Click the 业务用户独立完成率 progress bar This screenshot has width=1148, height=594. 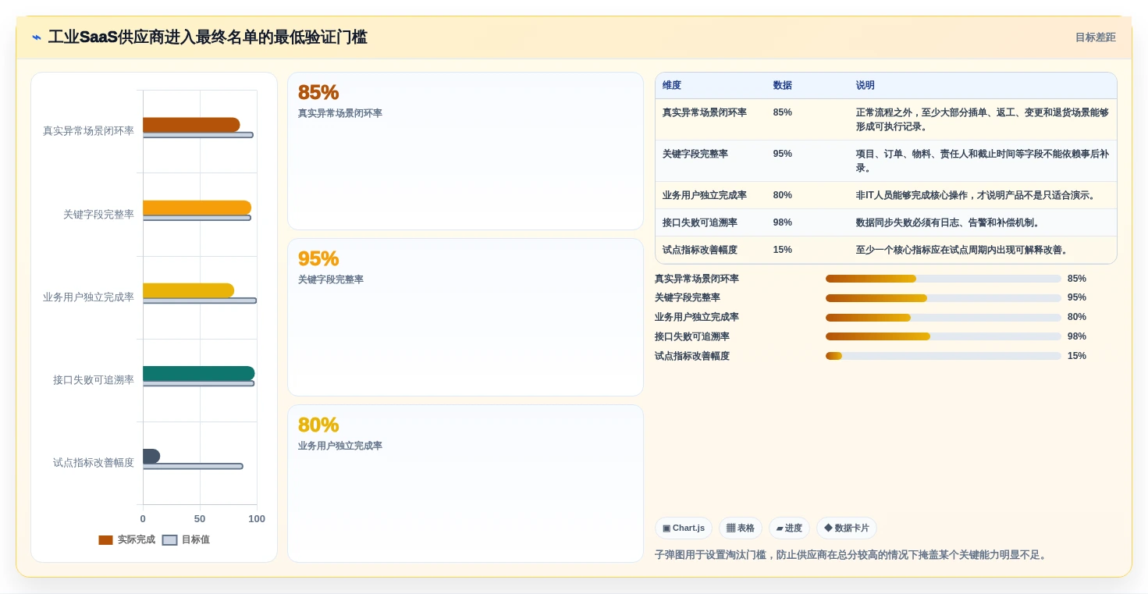(944, 317)
